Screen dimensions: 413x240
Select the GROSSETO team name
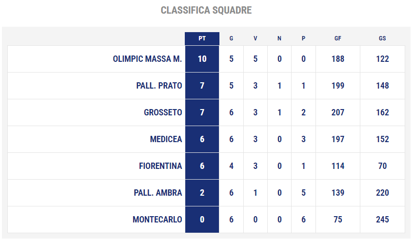(163, 112)
